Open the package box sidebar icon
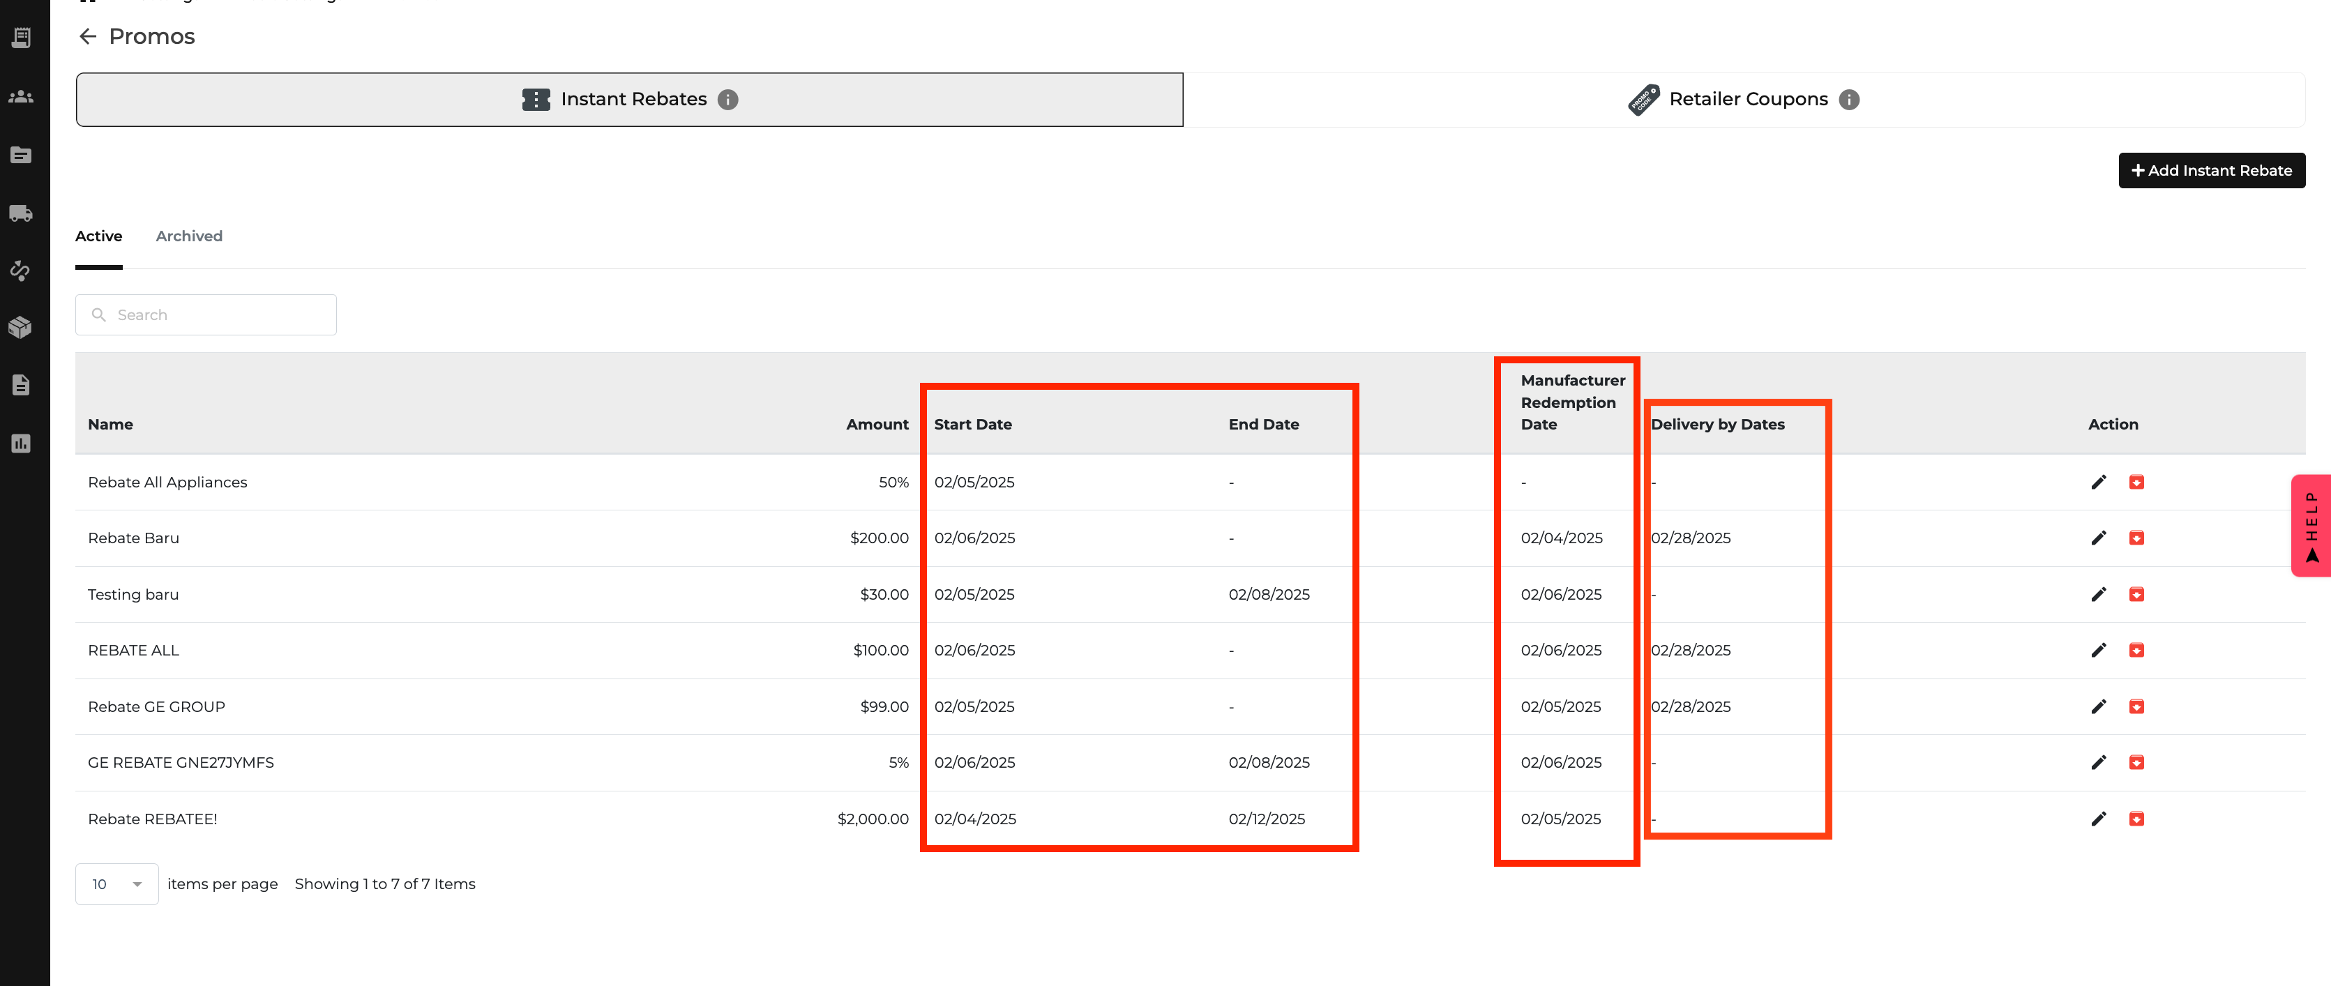 [21, 328]
